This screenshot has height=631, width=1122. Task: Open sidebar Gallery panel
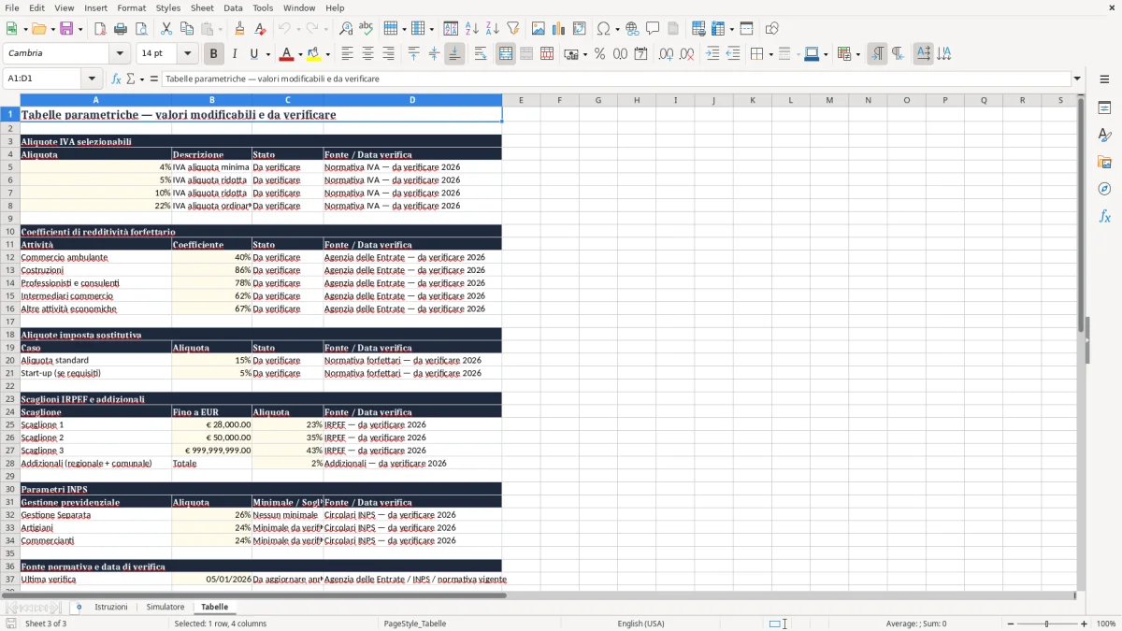(x=1104, y=162)
